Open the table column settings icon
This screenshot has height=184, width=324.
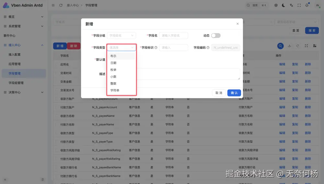pos(315,46)
